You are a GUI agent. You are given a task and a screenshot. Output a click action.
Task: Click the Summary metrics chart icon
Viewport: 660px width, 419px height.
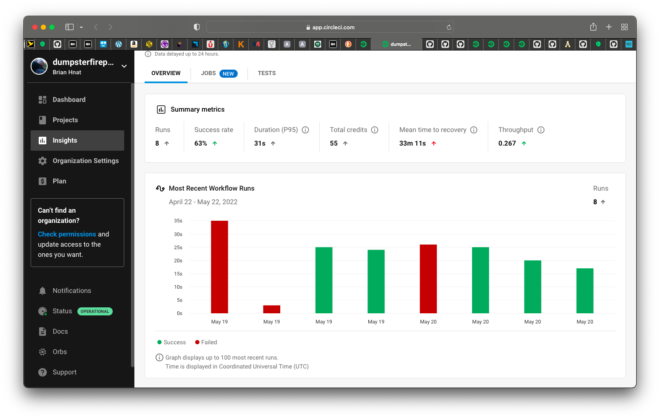click(x=161, y=110)
